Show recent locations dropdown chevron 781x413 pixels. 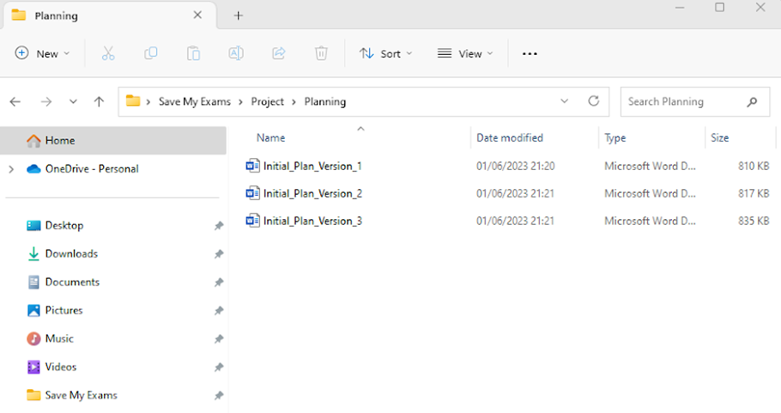coord(73,101)
